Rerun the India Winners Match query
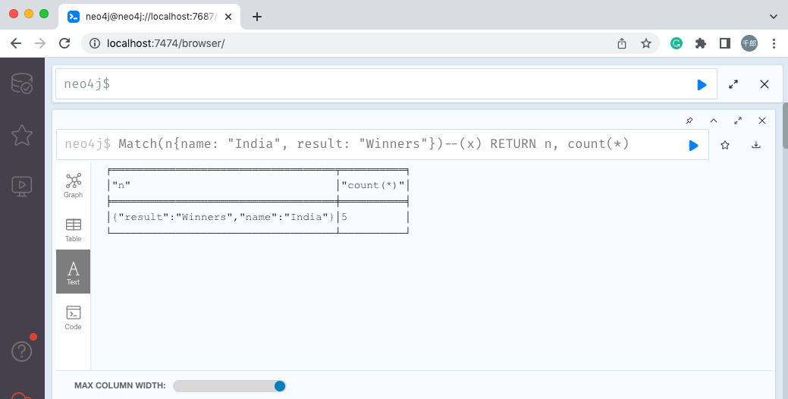The width and height of the screenshot is (788, 399). (x=693, y=145)
